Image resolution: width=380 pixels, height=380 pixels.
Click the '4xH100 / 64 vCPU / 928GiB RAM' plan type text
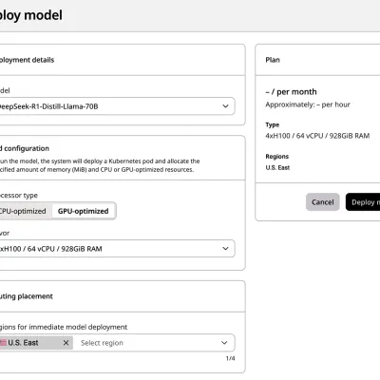(x=317, y=136)
